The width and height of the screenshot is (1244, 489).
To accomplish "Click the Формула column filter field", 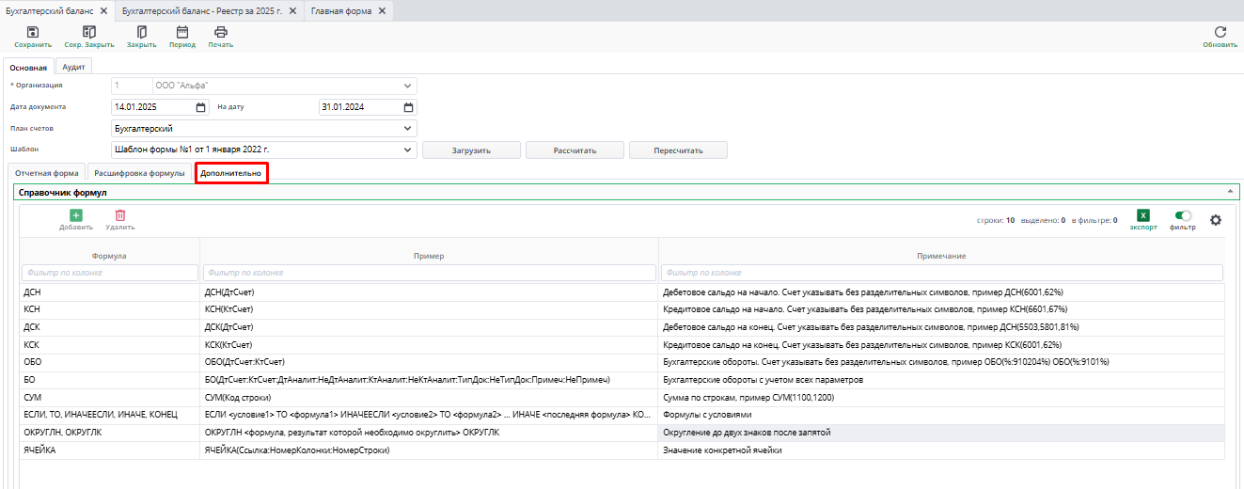I will pos(110,273).
